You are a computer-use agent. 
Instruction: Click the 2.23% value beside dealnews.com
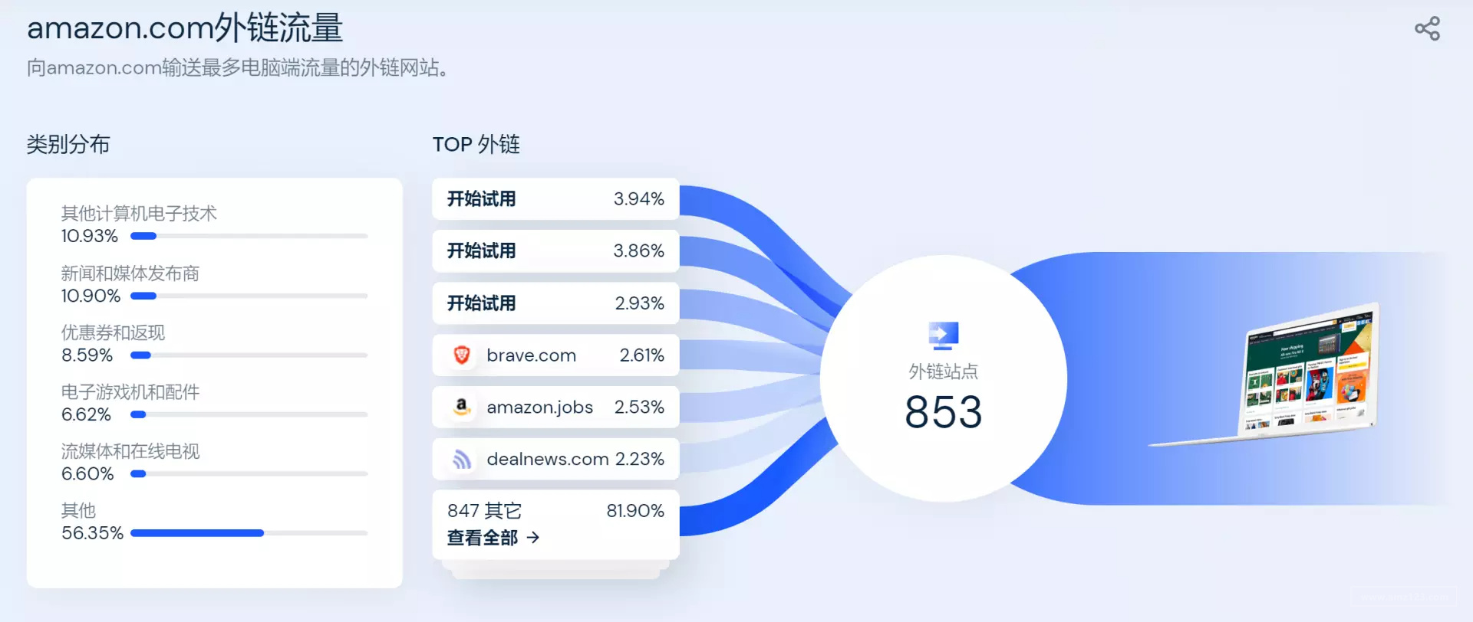(x=640, y=459)
